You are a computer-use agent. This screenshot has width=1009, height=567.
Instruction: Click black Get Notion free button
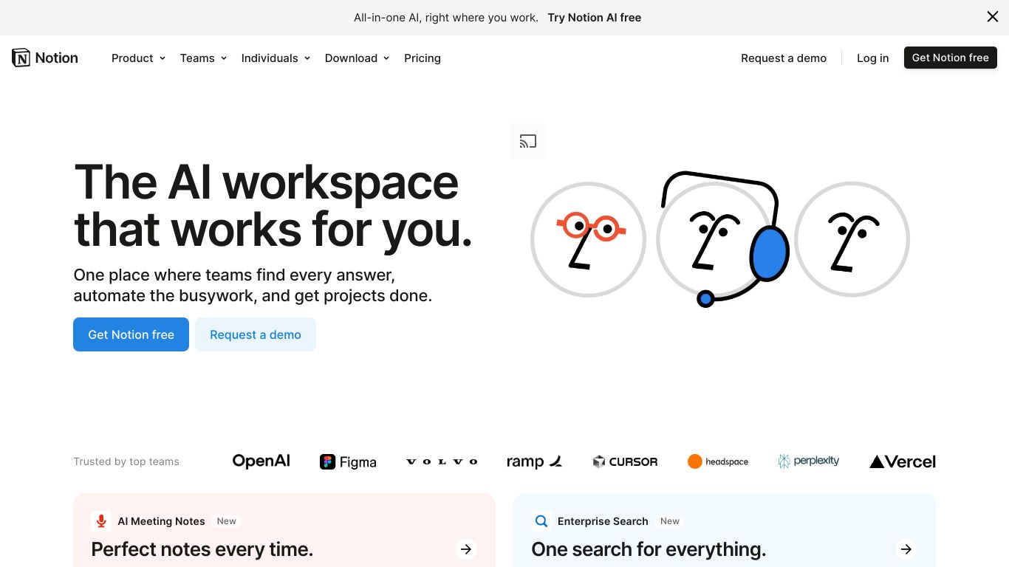point(951,58)
